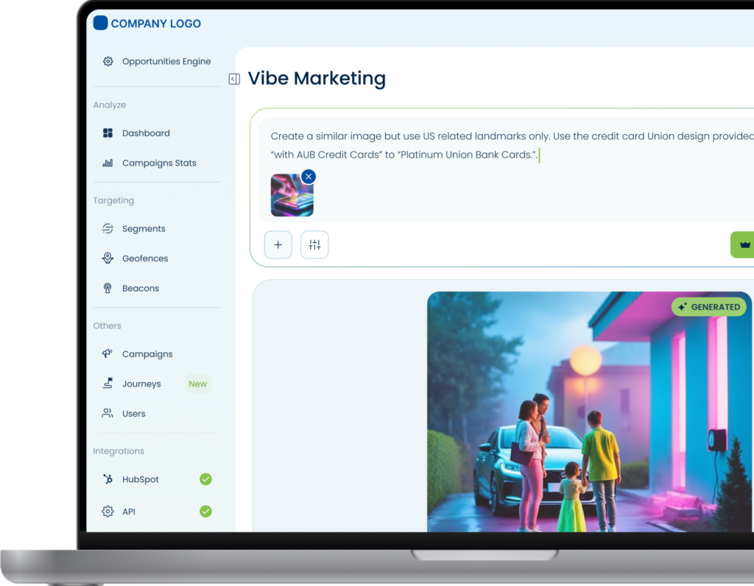The height and width of the screenshot is (586, 754).
Task: Click the green crown generate button
Action: 742,245
